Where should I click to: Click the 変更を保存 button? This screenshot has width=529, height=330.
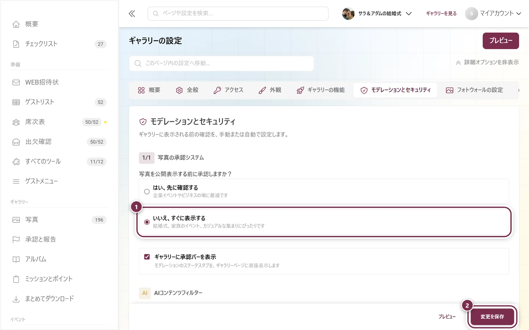pos(492,317)
